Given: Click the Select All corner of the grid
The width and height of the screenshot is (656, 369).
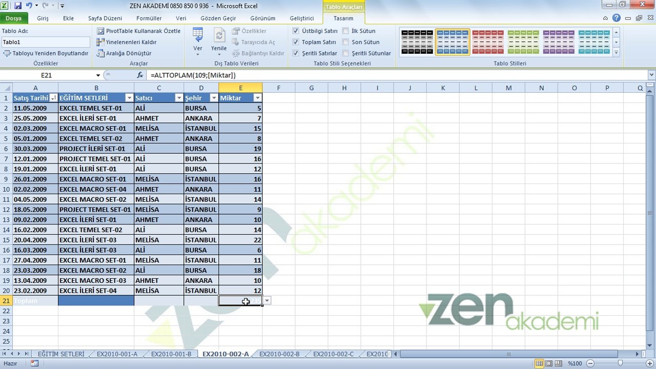Looking at the screenshot, I should [6, 88].
